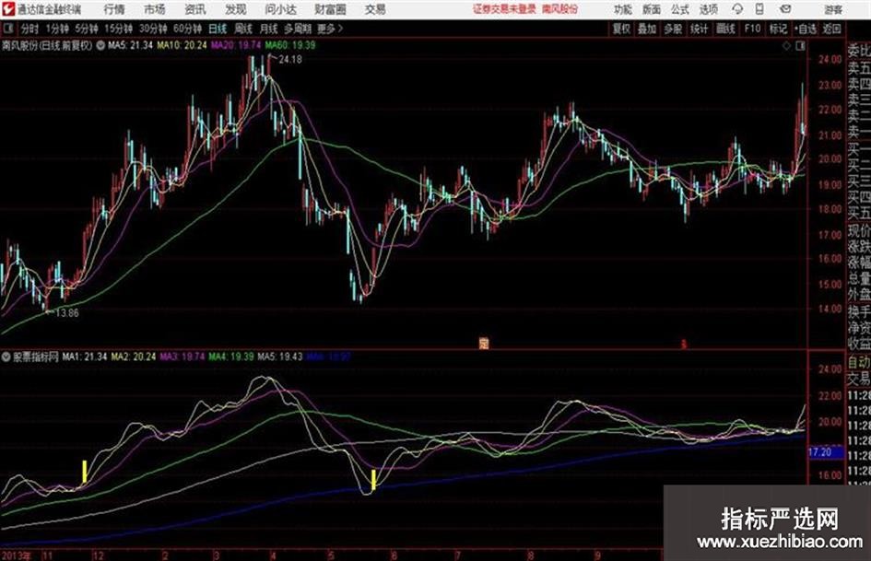Click the MA4: 19.39 sub-chart value
Image resolution: width=871 pixels, height=561 pixels.
231,356
